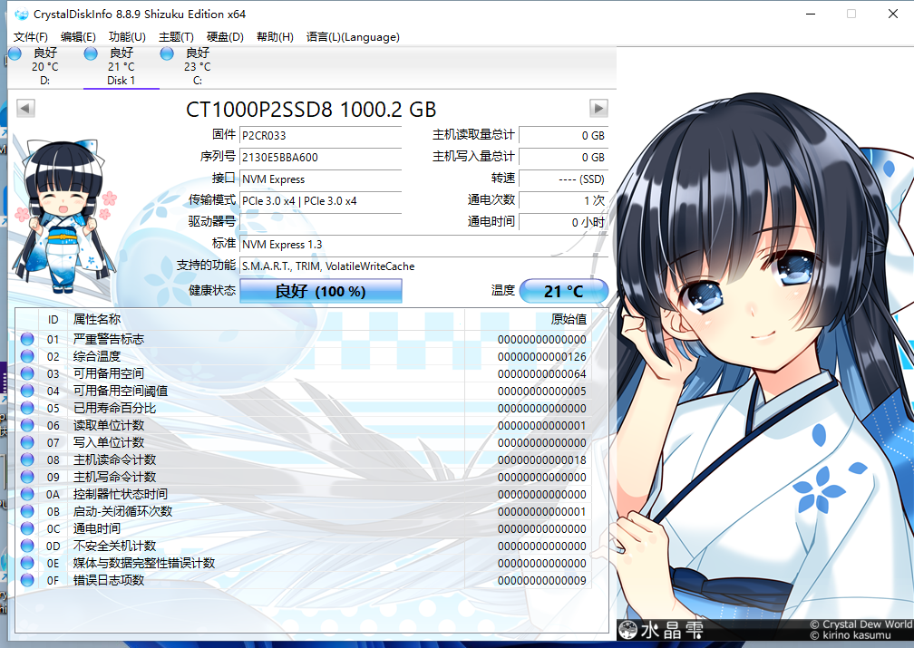
Task: Click the empty 驱动器号 drive letter field
Action: [321, 222]
